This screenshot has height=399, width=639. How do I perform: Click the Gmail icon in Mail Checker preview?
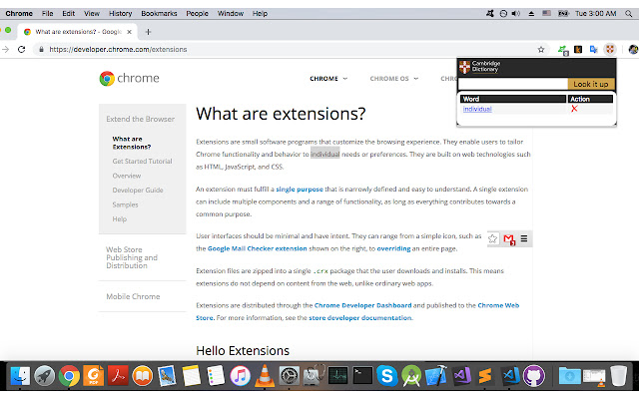[x=508, y=238]
